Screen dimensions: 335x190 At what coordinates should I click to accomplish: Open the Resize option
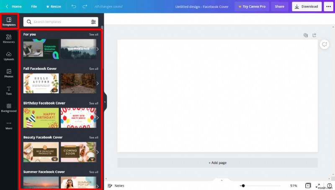[x=54, y=6]
